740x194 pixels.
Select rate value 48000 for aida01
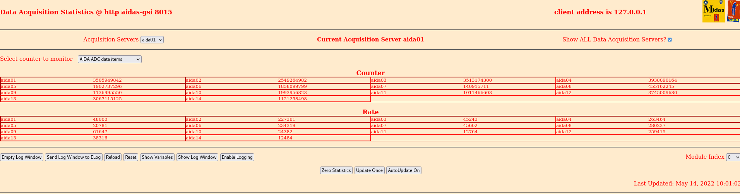[100, 120]
